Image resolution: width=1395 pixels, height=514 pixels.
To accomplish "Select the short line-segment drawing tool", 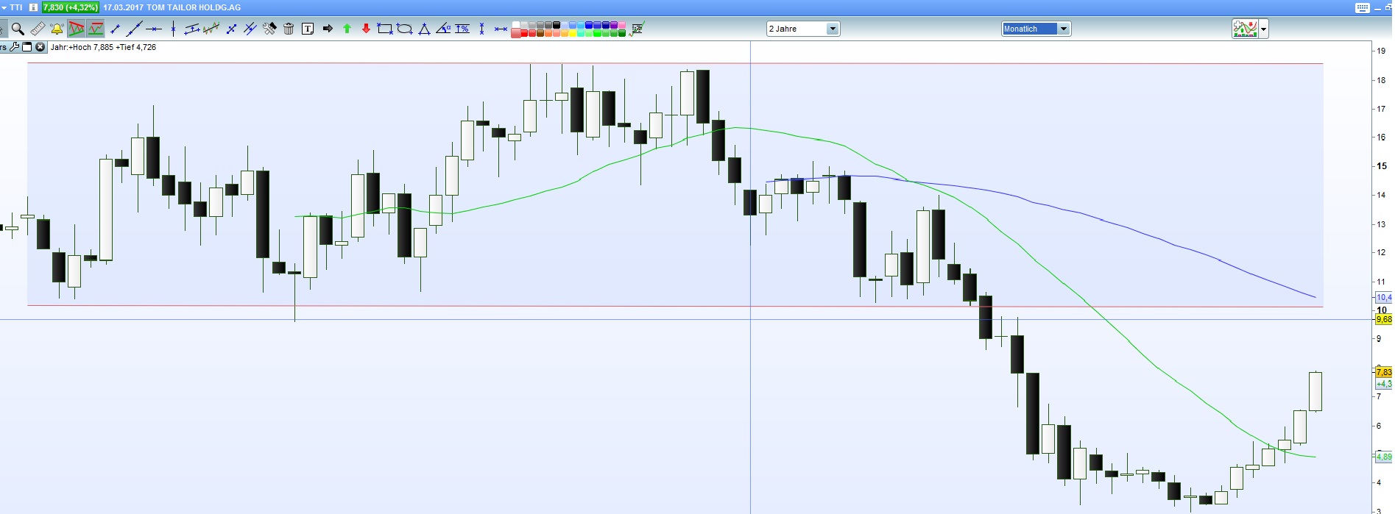I will point(115,29).
